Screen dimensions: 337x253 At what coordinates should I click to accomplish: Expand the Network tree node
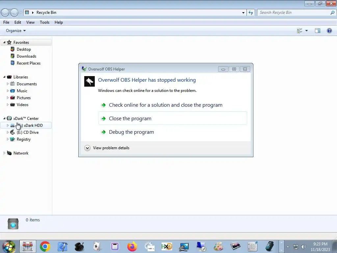coord(4,153)
